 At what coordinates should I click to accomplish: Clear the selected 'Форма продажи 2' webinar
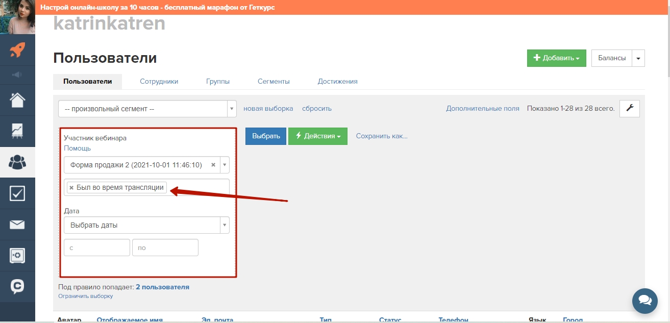click(213, 165)
